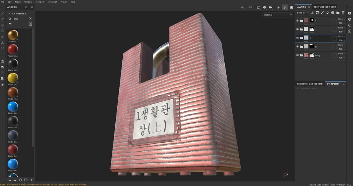Add a folder group in Layers

[x=338, y=13]
